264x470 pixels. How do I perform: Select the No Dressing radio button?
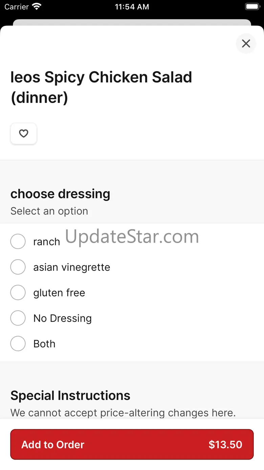(18, 318)
